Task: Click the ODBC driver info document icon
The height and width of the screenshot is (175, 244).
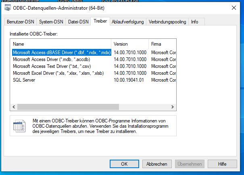Action: point(19,126)
